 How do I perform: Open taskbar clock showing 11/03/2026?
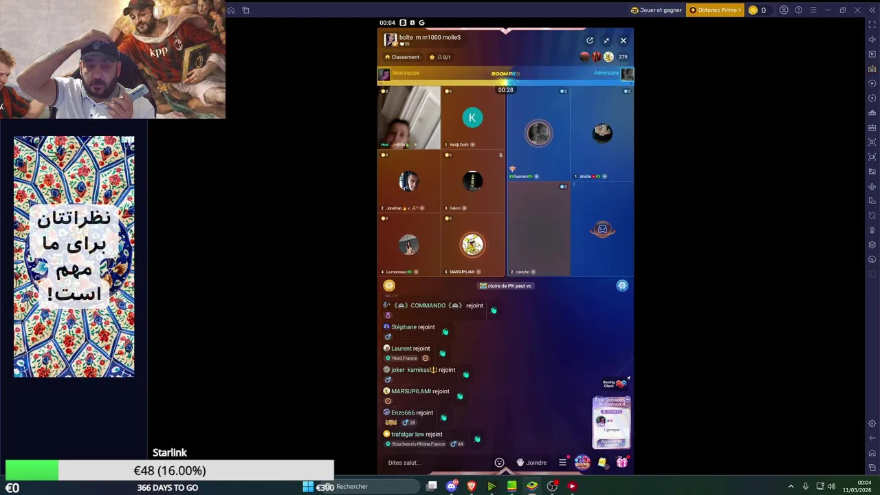[x=857, y=486]
